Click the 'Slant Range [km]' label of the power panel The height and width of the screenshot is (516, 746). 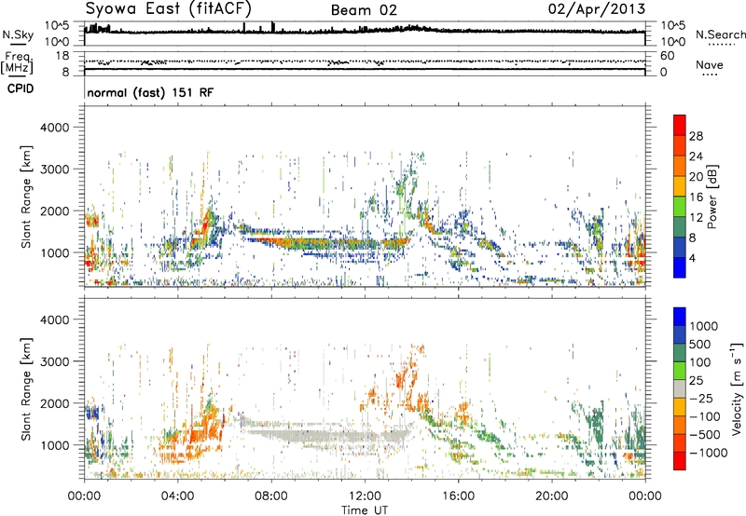[x=26, y=197]
